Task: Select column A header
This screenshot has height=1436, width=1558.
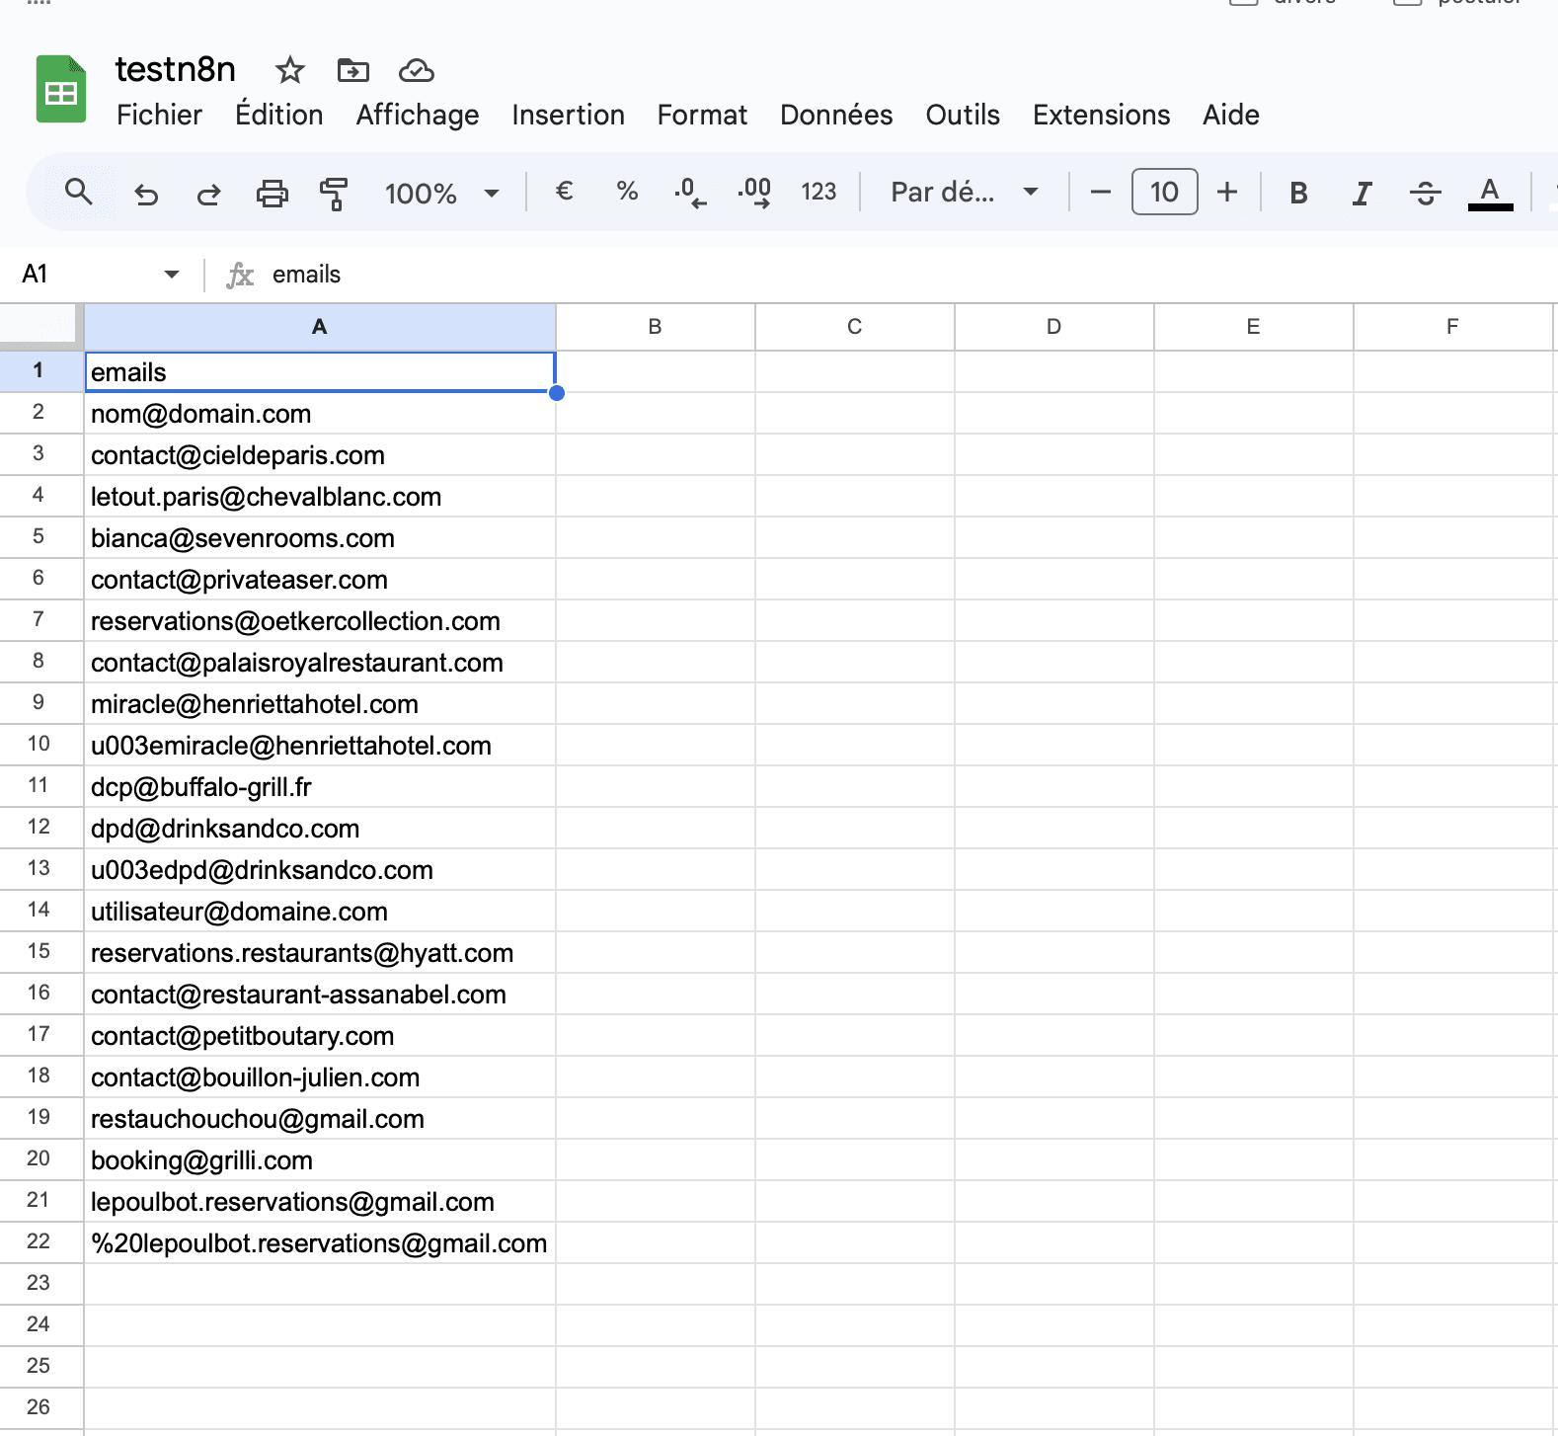Action: coord(320,327)
